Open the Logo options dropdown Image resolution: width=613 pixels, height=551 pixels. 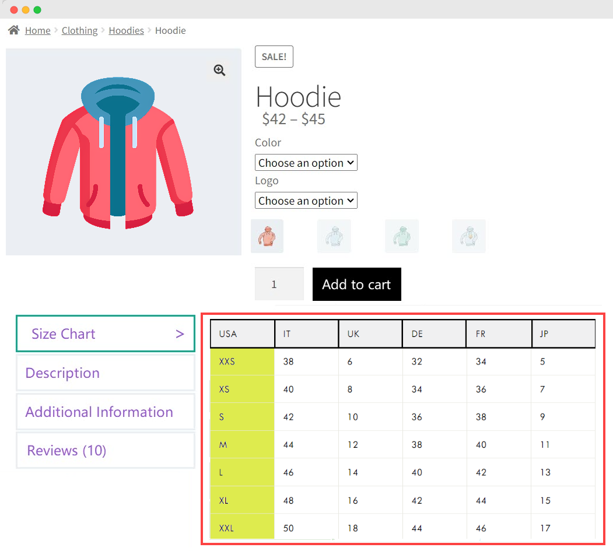pos(306,200)
